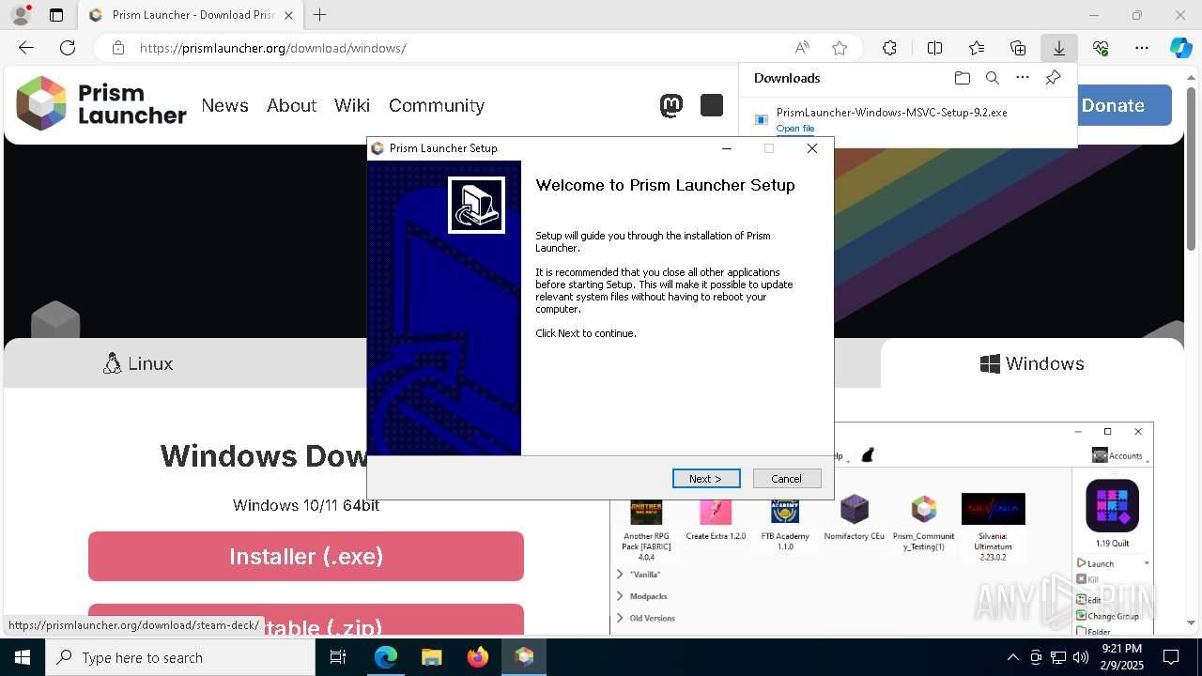Open Collections icon

click(x=1018, y=48)
